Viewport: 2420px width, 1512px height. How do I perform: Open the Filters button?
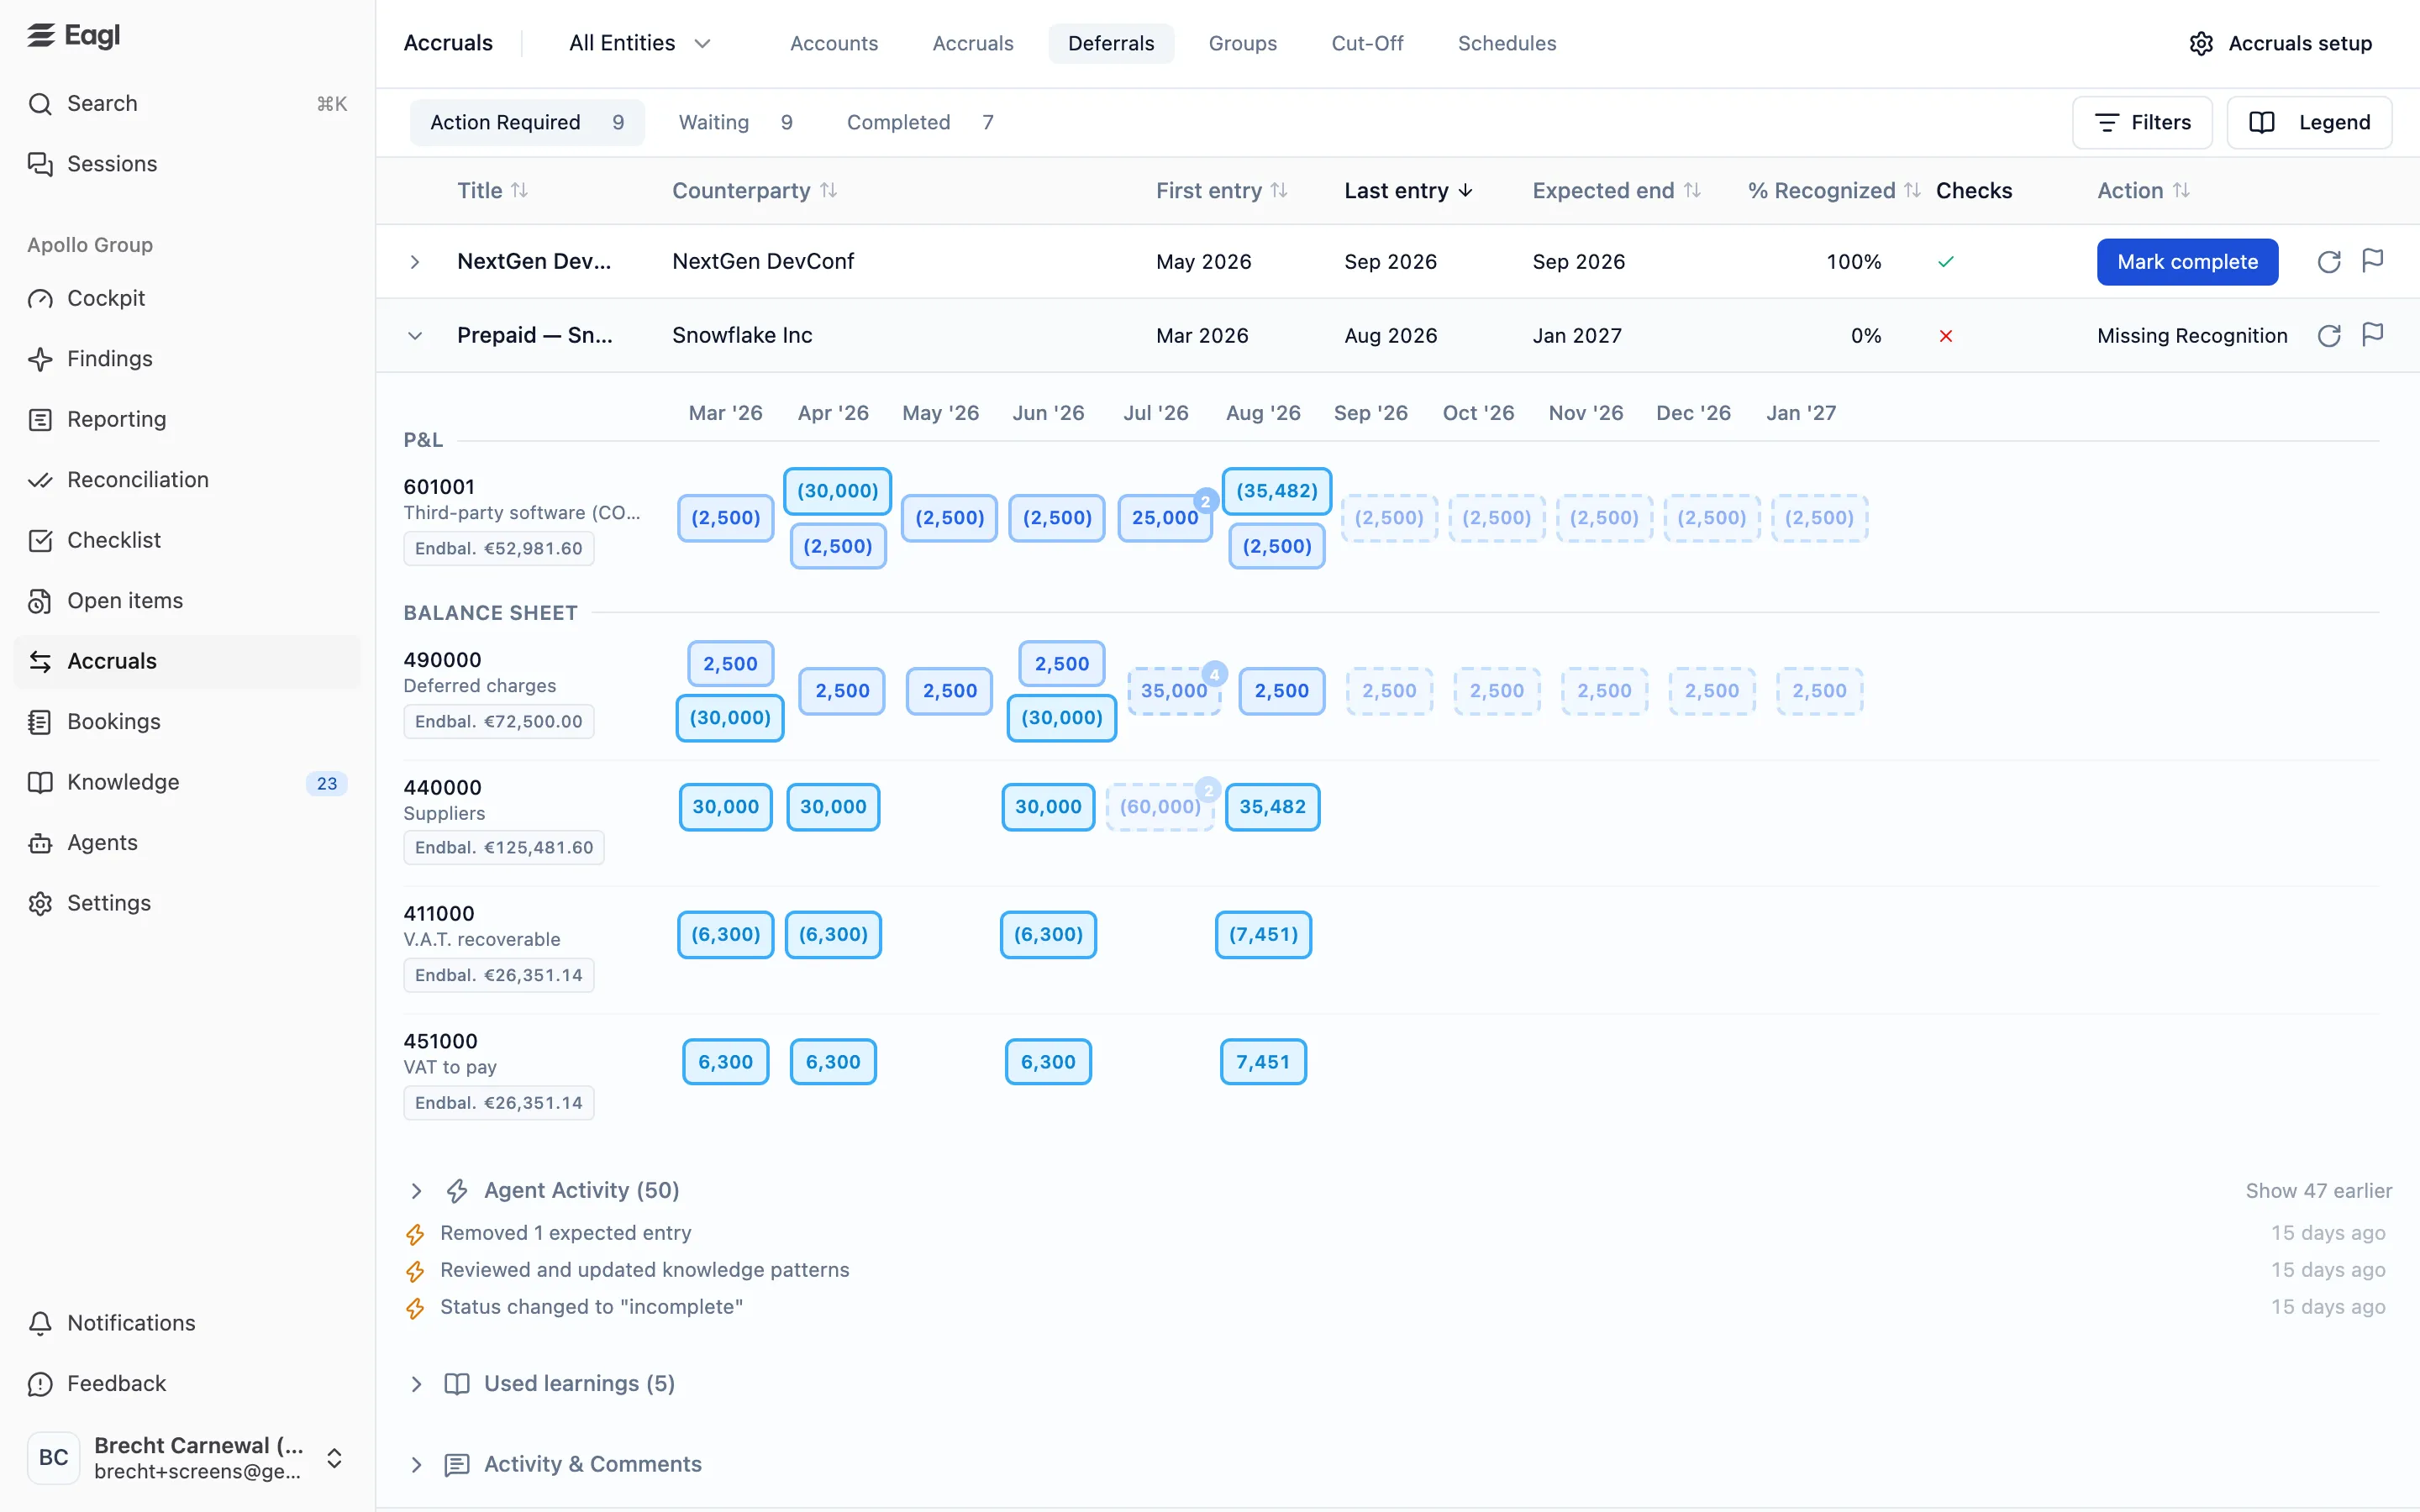[x=2142, y=123]
